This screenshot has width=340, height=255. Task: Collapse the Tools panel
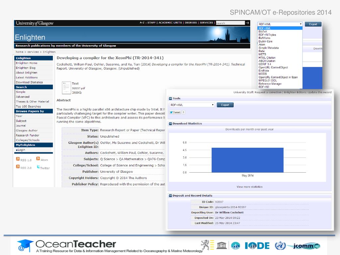pos(170,98)
